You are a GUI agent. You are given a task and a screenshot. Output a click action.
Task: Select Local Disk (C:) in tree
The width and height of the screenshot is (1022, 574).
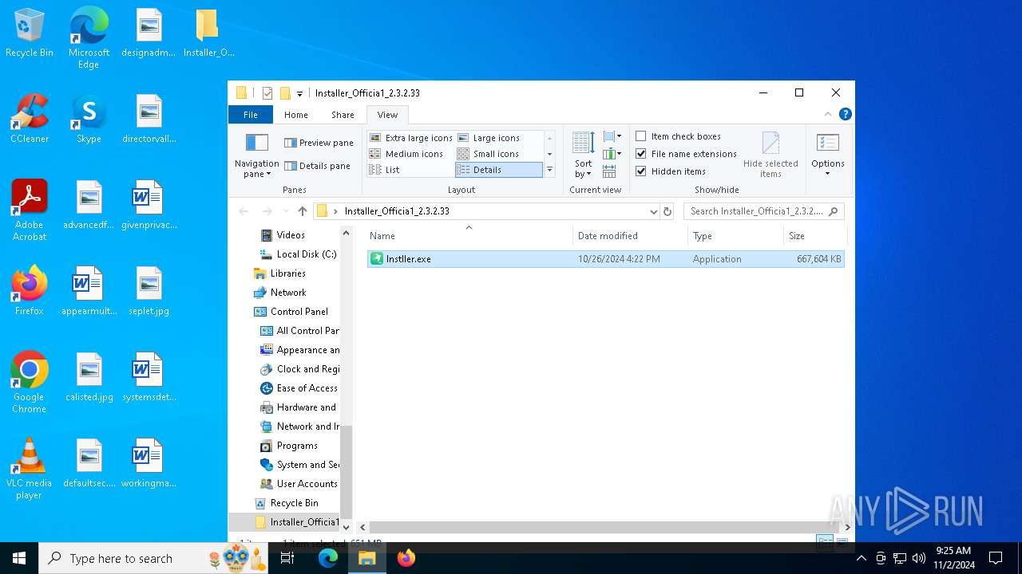point(299,254)
